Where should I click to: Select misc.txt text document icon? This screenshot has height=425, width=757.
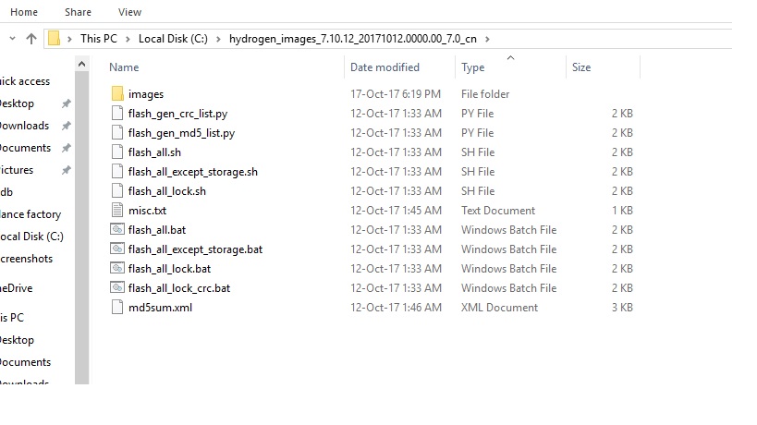(x=117, y=210)
